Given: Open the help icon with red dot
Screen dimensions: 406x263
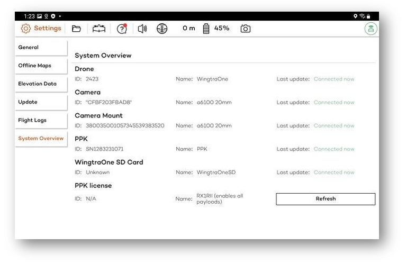Looking at the screenshot, I should [x=122, y=29].
